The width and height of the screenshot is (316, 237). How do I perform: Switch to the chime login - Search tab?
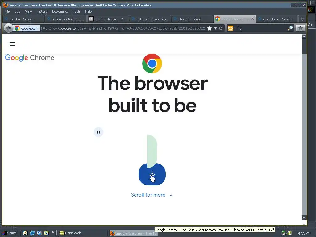point(277,19)
